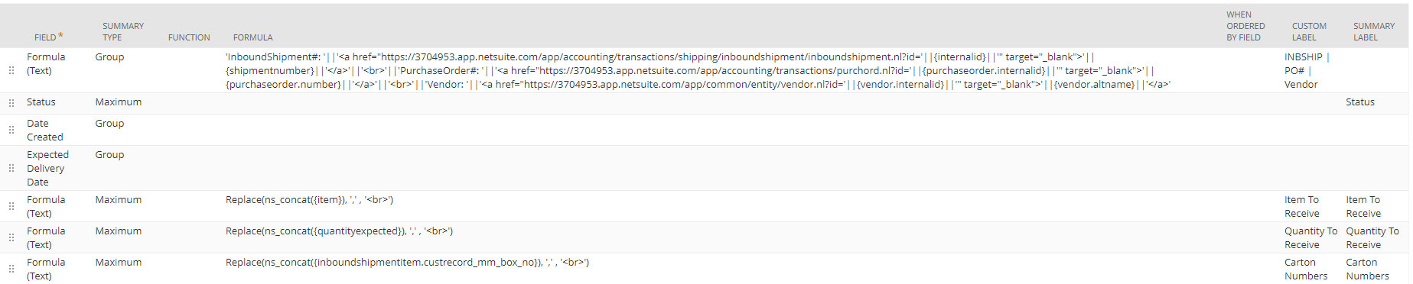
Task: Edit the InboundShipment hyperlink formula cell
Action: 698,70
